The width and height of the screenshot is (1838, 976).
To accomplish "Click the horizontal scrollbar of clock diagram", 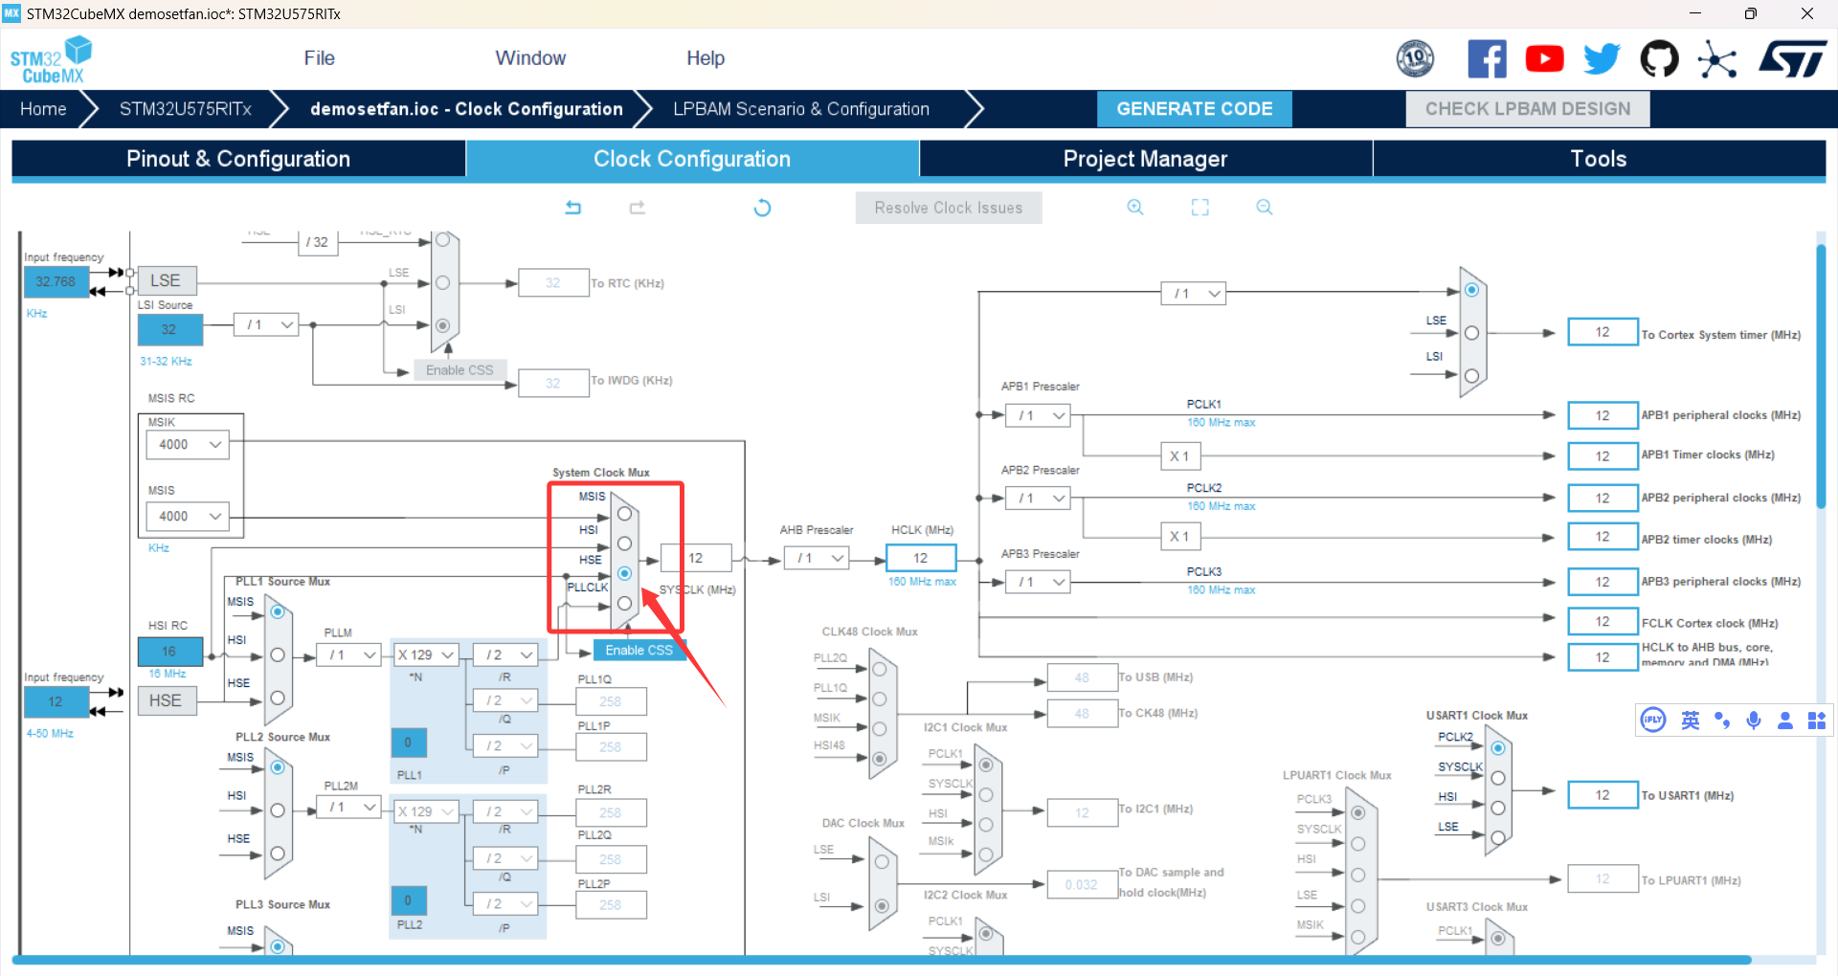I will [881, 960].
